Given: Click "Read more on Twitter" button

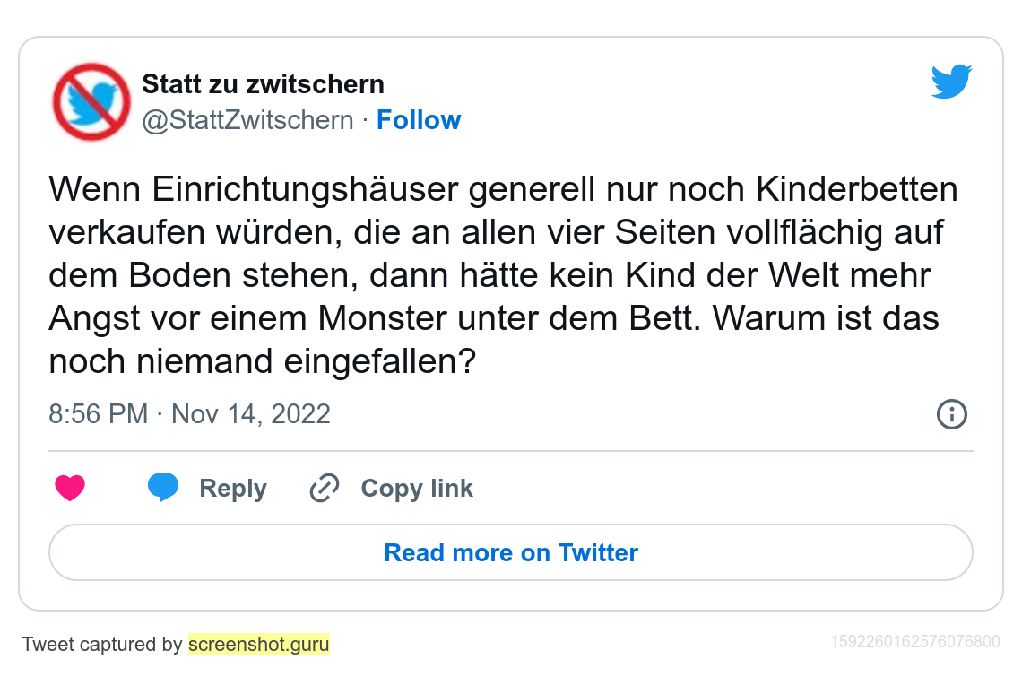Looking at the screenshot, I should point(511,552).
